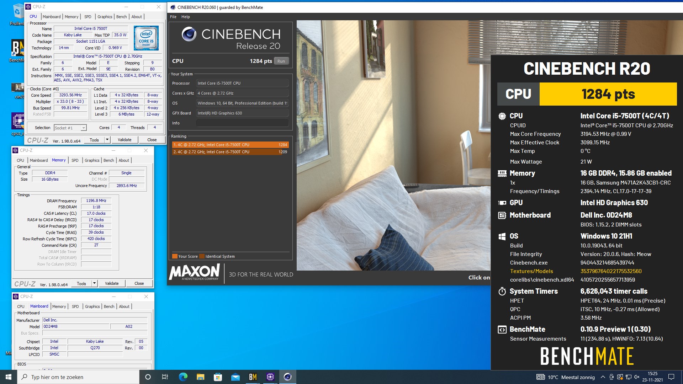Click the Cinebench Info input field

[242, 123]
